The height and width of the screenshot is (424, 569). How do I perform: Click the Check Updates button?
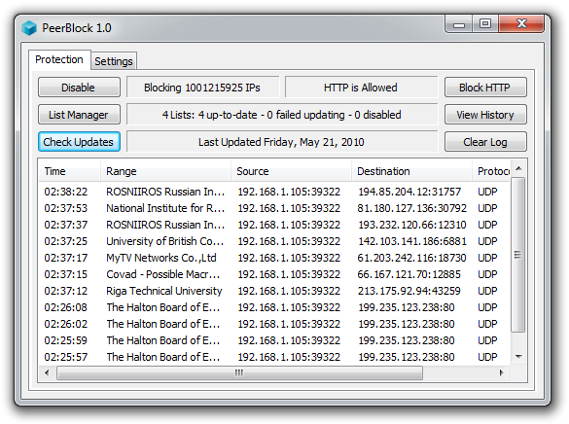[79, 142]
